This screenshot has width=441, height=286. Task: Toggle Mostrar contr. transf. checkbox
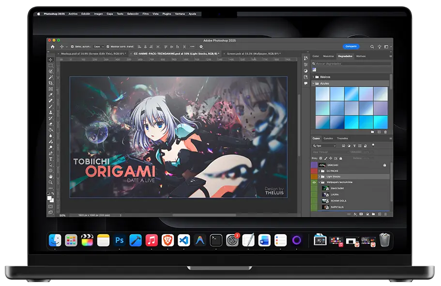108,47
